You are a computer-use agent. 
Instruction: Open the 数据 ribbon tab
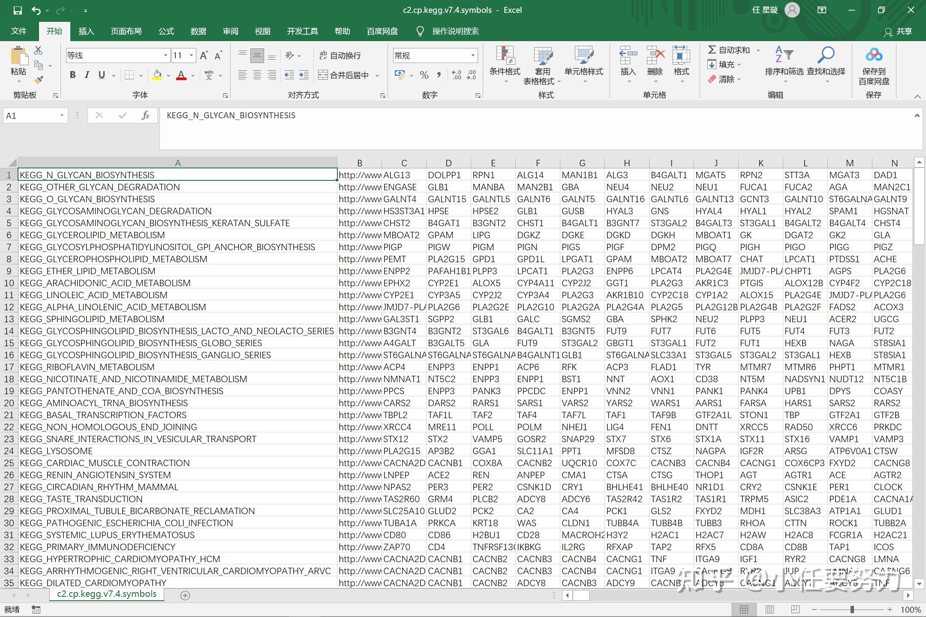pos(198,31)
